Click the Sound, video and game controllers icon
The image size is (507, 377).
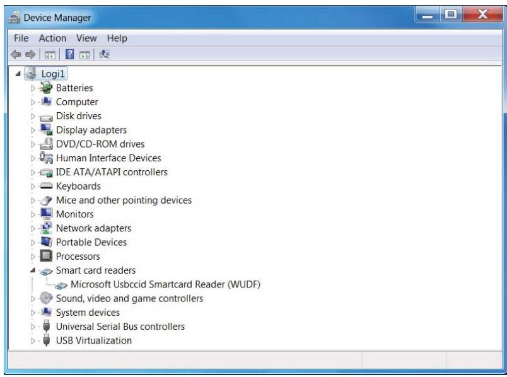click(46, 298)
